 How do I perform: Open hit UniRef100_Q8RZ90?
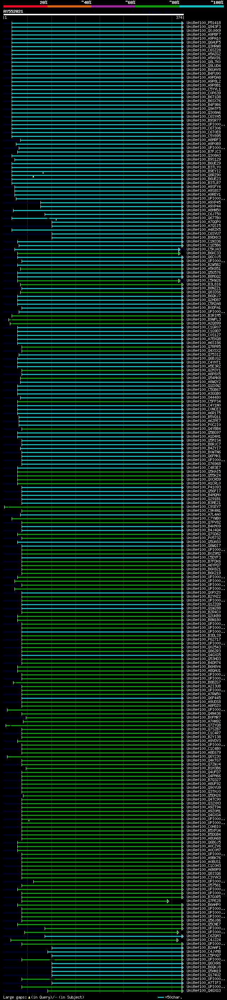(x=204, y=175)
